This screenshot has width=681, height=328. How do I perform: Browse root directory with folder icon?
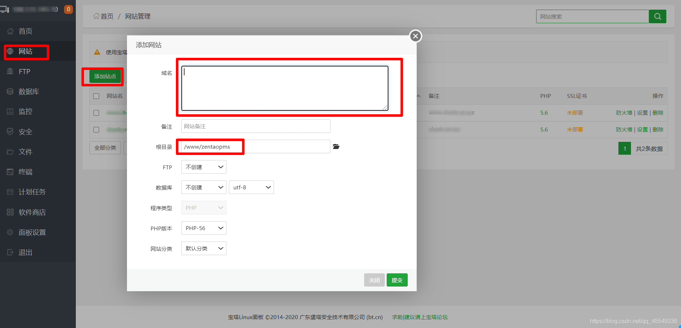[x=336, y=146]
